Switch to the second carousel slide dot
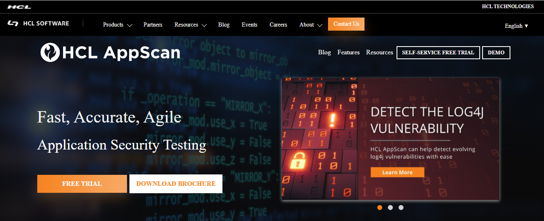 390,208
